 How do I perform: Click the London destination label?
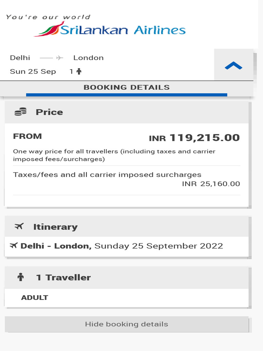coord(88,58)
